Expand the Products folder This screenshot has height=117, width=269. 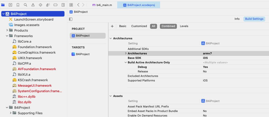(x=7, y=30)
